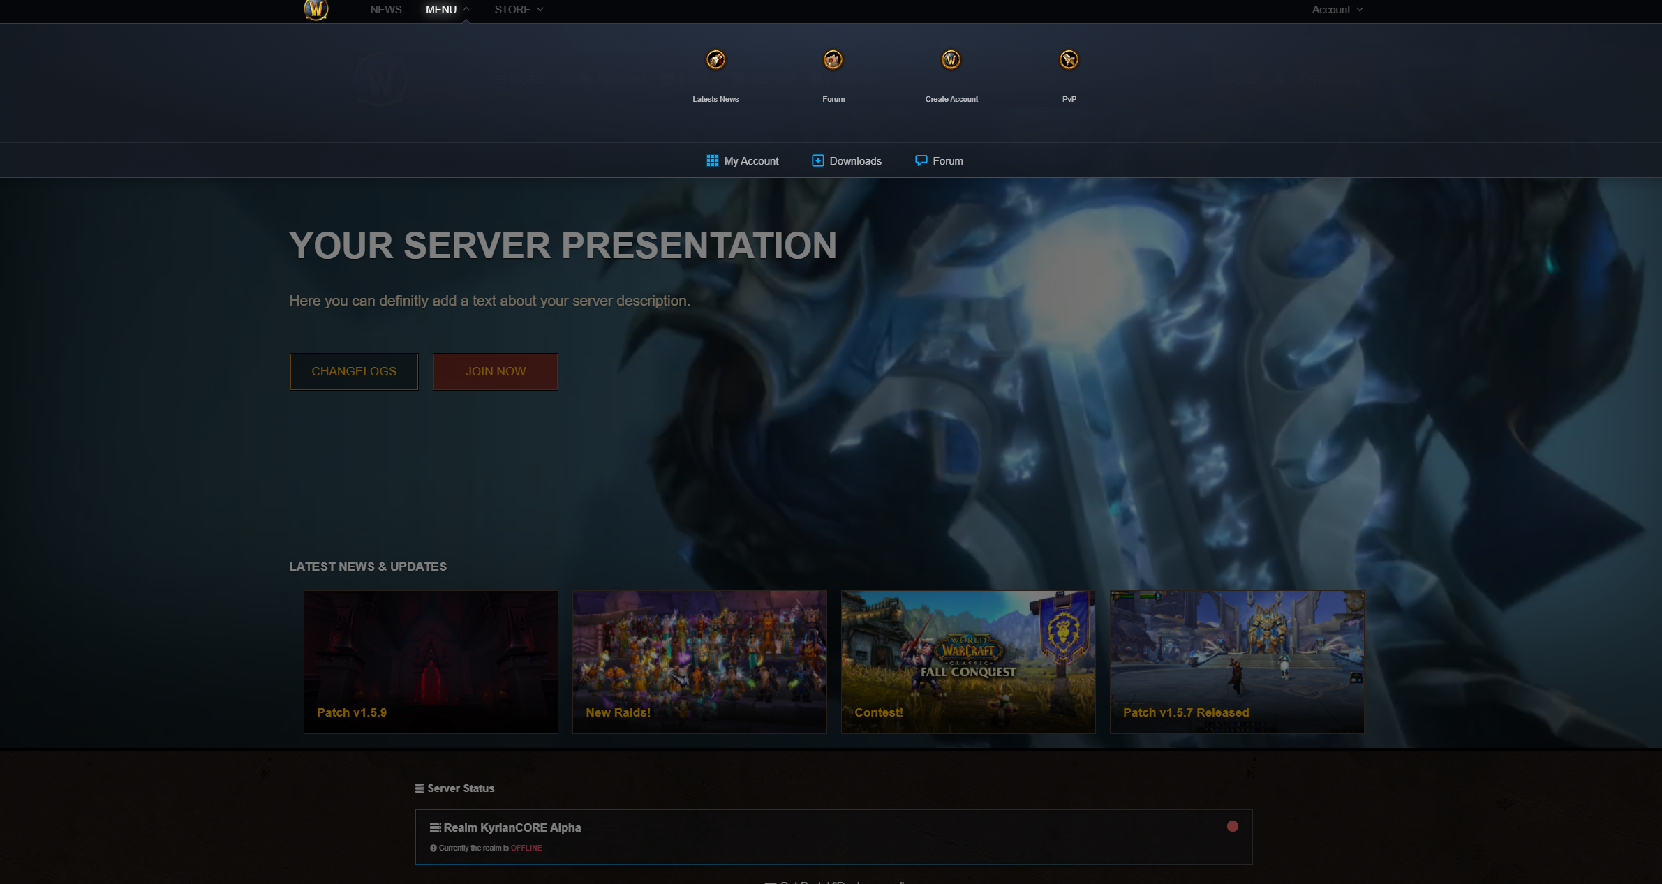The image size is (1662, 884).
Task: Click the My Account grid icon
Action: click(x=712, y=160)
